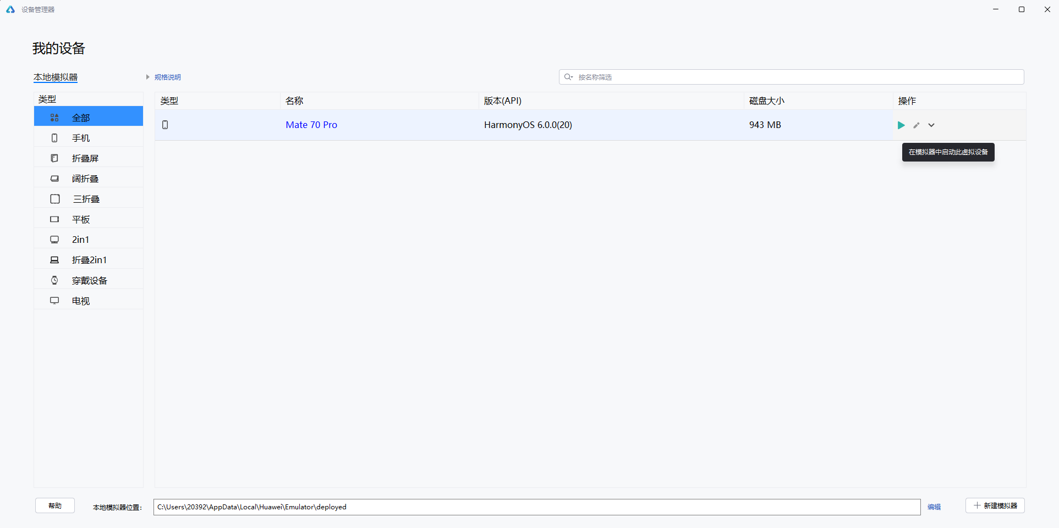Viewport: 1059px width, 528px height.
Task: Click the 设备管理器 app logo icon
Action: coord(10,9)
